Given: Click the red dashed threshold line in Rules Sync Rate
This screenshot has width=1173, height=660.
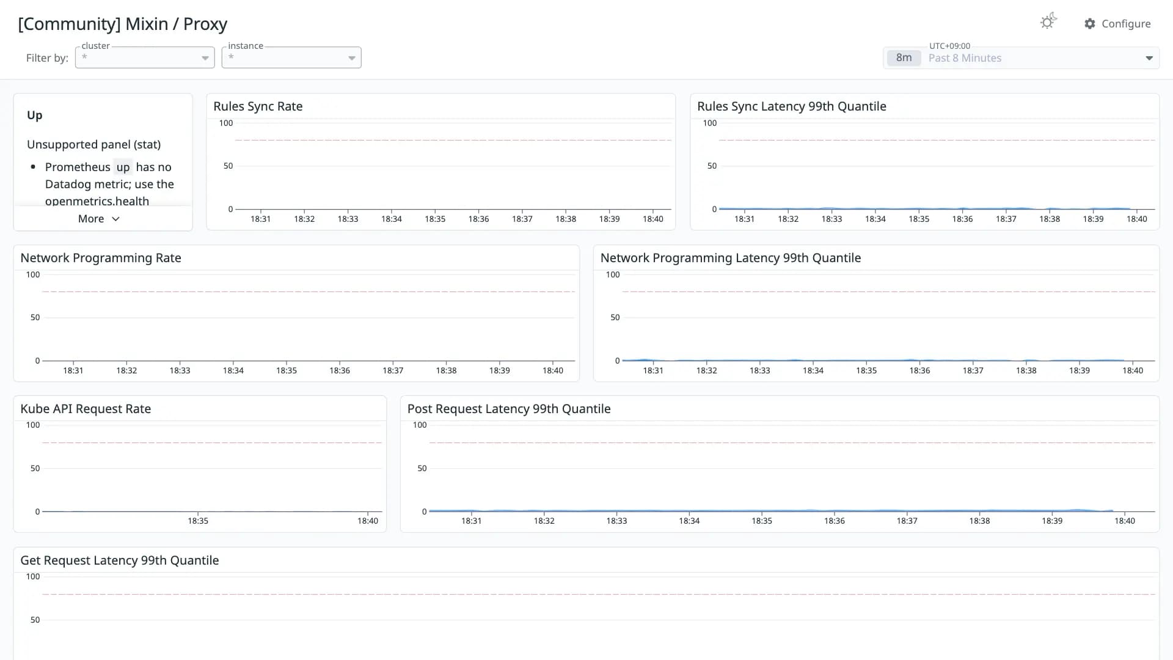Looking at the screenshot, I should pyautogui.click(x=453, y=140).
